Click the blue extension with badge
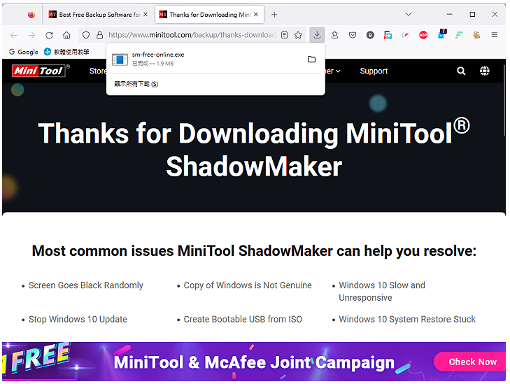The height and width of the screenshot is (384, 510). (x=442, y=34)
